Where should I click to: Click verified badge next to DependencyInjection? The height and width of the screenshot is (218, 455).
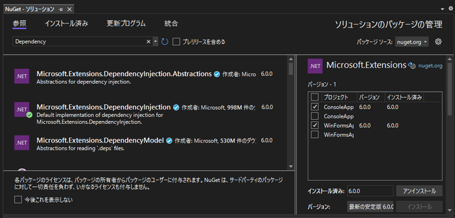coord(176,107)
